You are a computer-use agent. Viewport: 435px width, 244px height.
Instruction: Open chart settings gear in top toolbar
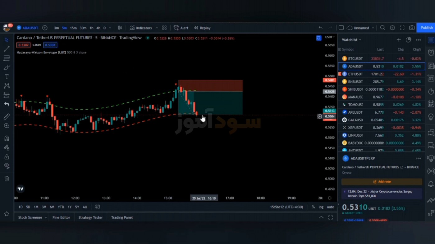(392, 28)
